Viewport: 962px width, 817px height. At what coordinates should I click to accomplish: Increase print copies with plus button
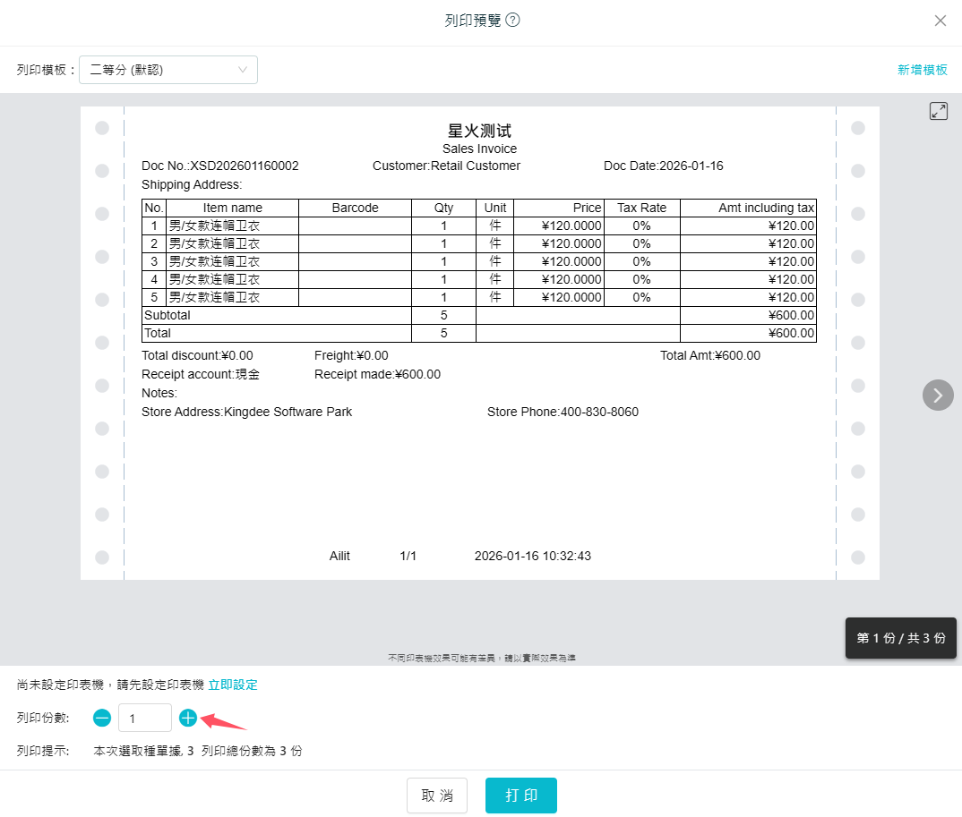(x=188, y=718)
